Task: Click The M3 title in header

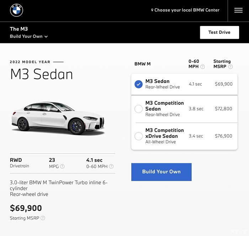Action: coord(19,29)
